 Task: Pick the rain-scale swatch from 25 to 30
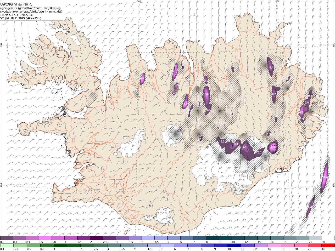point(315,246)
